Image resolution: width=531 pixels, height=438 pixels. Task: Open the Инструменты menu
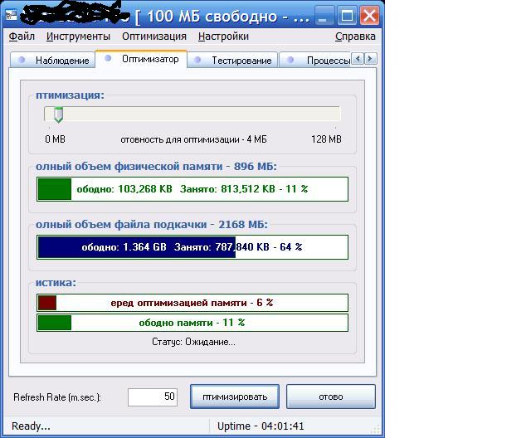tap(78, 36)
